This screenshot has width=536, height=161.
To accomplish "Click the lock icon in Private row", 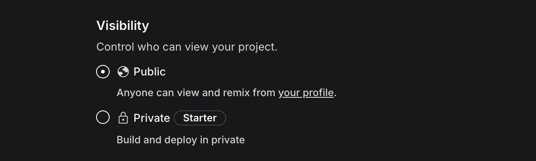I will coord(123,118).
